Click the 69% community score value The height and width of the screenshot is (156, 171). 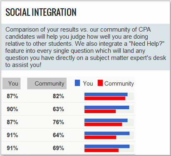58,148
